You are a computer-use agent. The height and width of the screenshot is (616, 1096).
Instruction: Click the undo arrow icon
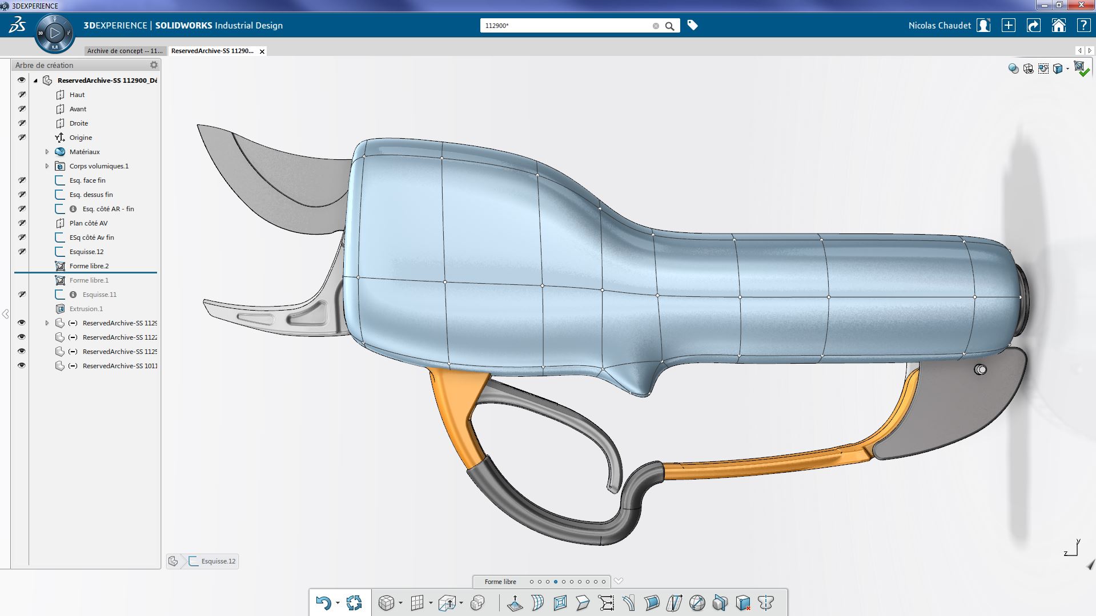[323, 603]
